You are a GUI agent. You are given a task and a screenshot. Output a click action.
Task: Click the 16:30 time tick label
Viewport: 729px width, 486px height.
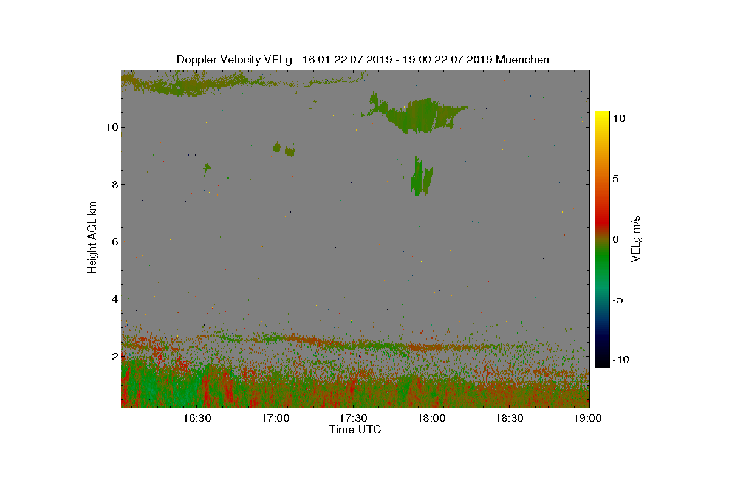[x=197, y=419]
